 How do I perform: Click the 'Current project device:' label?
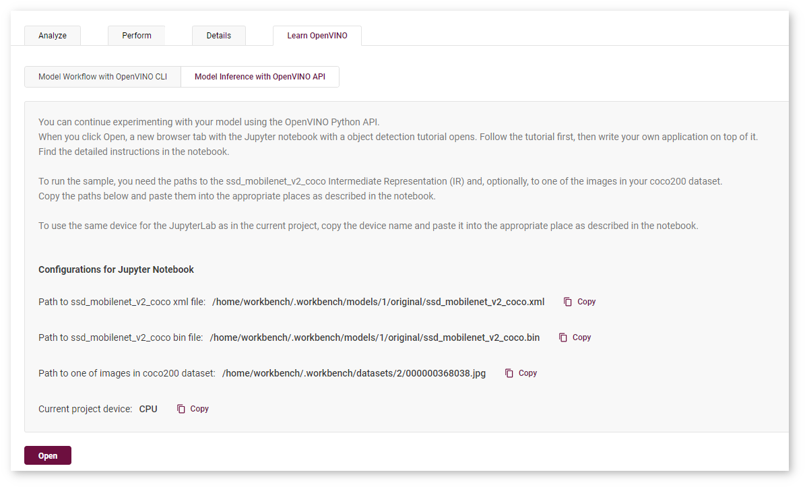86,409
